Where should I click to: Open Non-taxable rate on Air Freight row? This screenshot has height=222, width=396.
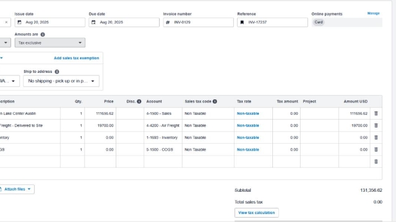[248, 126]
